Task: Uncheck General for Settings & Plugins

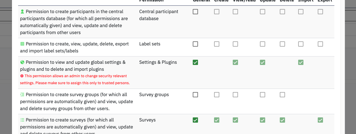Action: pos(195,62)
